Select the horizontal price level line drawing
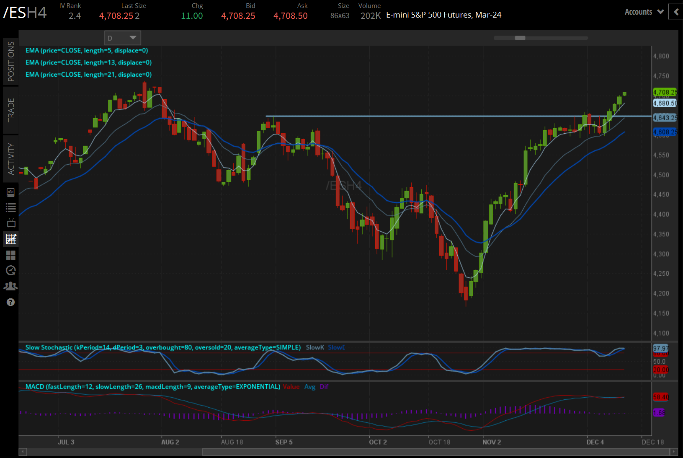Screen dimensions: 683x458 459,116
